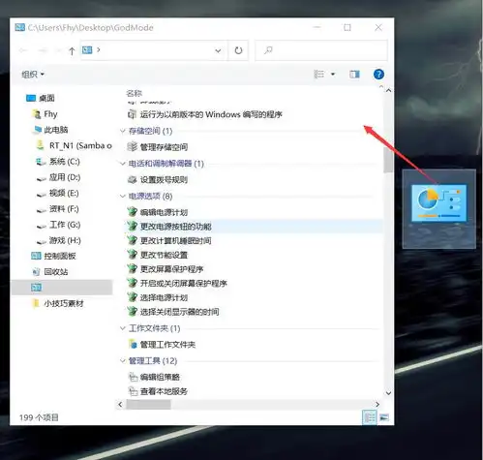Select the Fhy user folder
Image resolution: width=483 pixels, height=460 pixels.
[x=45, y=113]
